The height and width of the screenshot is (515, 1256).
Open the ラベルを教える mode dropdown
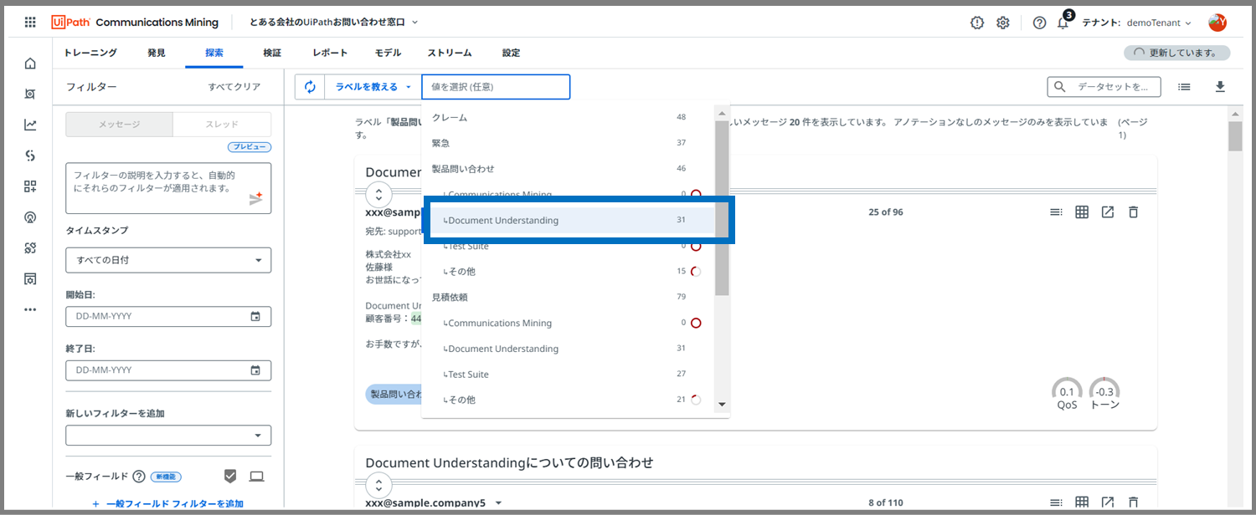pos(373,87)
